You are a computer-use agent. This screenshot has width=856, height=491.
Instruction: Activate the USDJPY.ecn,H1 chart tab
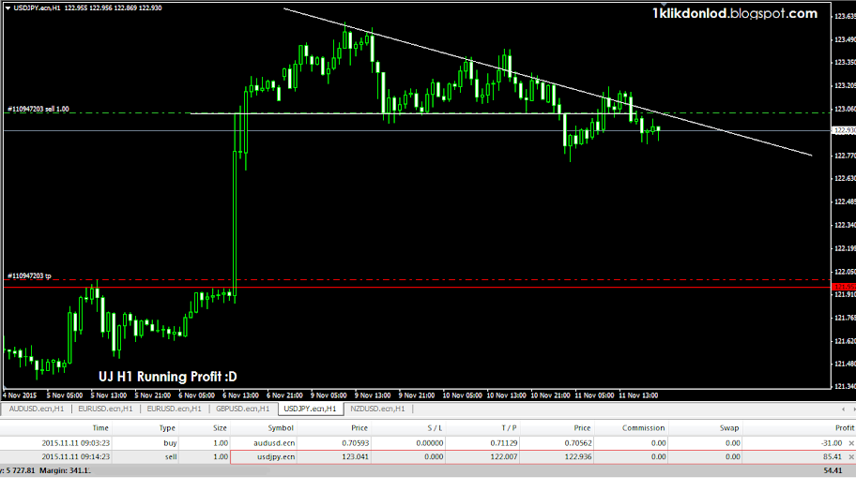click(310, 409)
